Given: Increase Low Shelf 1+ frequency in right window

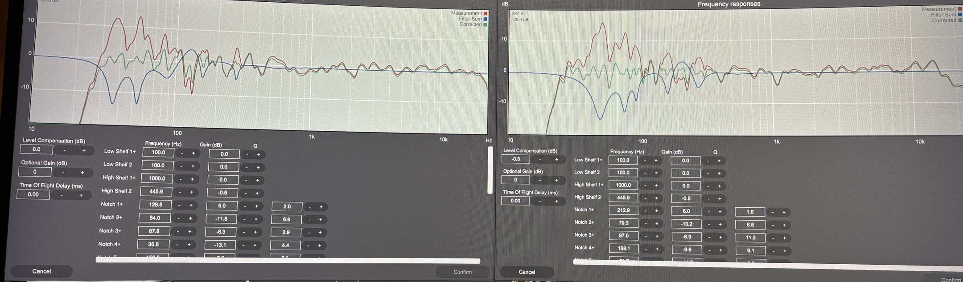Looking at the screenshot, I should click(x=656, y=161).
